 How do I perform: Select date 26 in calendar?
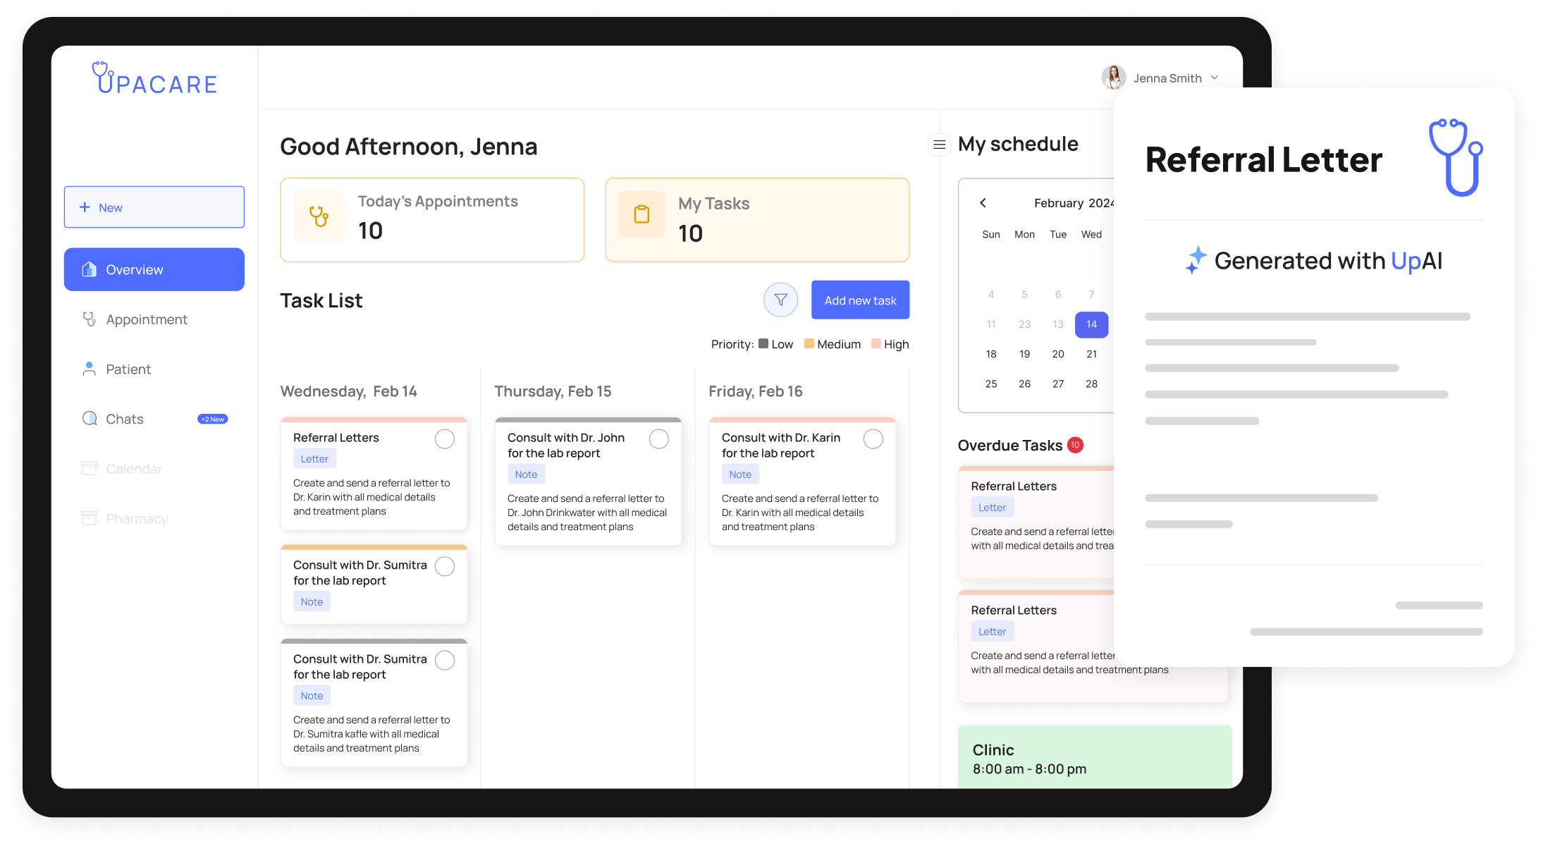(1024, 384)
